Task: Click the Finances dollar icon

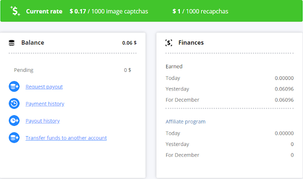Action: (168, 43)
